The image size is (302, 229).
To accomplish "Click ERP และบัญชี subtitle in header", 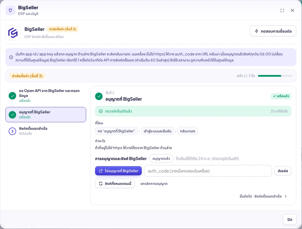I will 28,14.
